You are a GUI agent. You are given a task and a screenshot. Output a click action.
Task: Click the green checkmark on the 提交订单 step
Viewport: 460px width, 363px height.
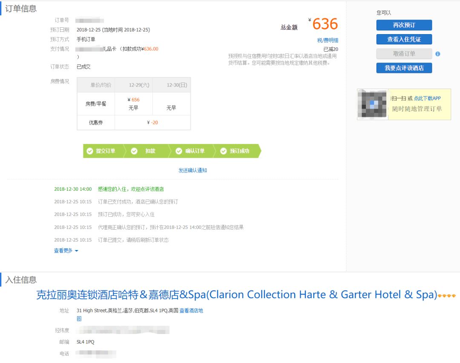pyautogui.click(x=90, y=151)
